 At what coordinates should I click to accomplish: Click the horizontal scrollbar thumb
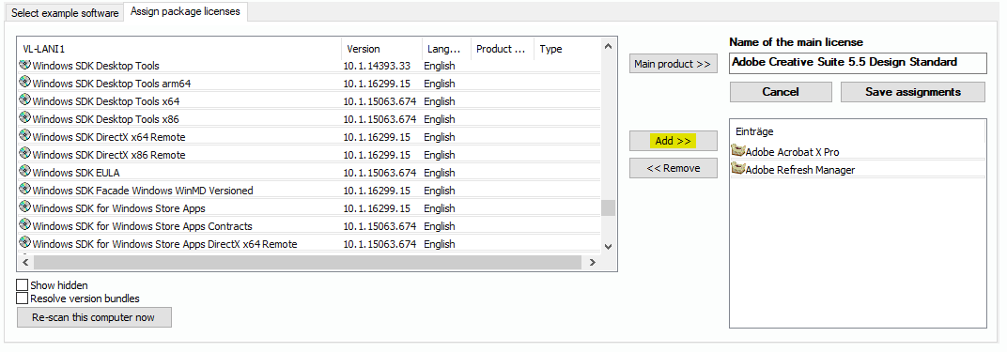(x=307, y=262)
